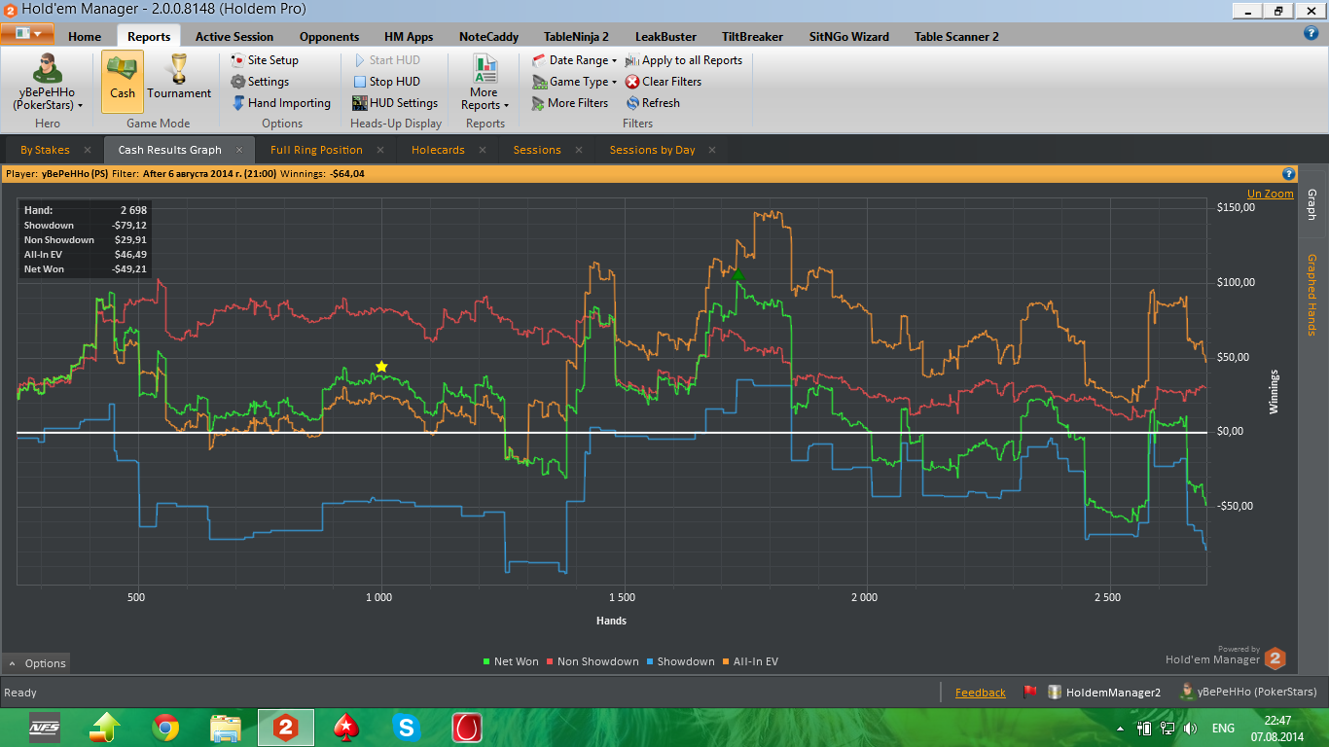Open the SitNGo Wizard tab
The image size is (1329, 747).
[848, 36]
